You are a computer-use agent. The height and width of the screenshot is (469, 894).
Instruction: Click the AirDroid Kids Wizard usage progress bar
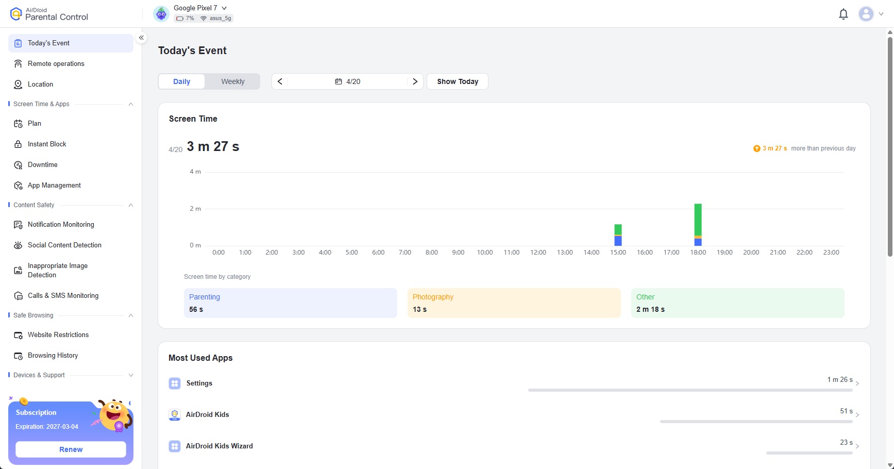pos(809,453)
